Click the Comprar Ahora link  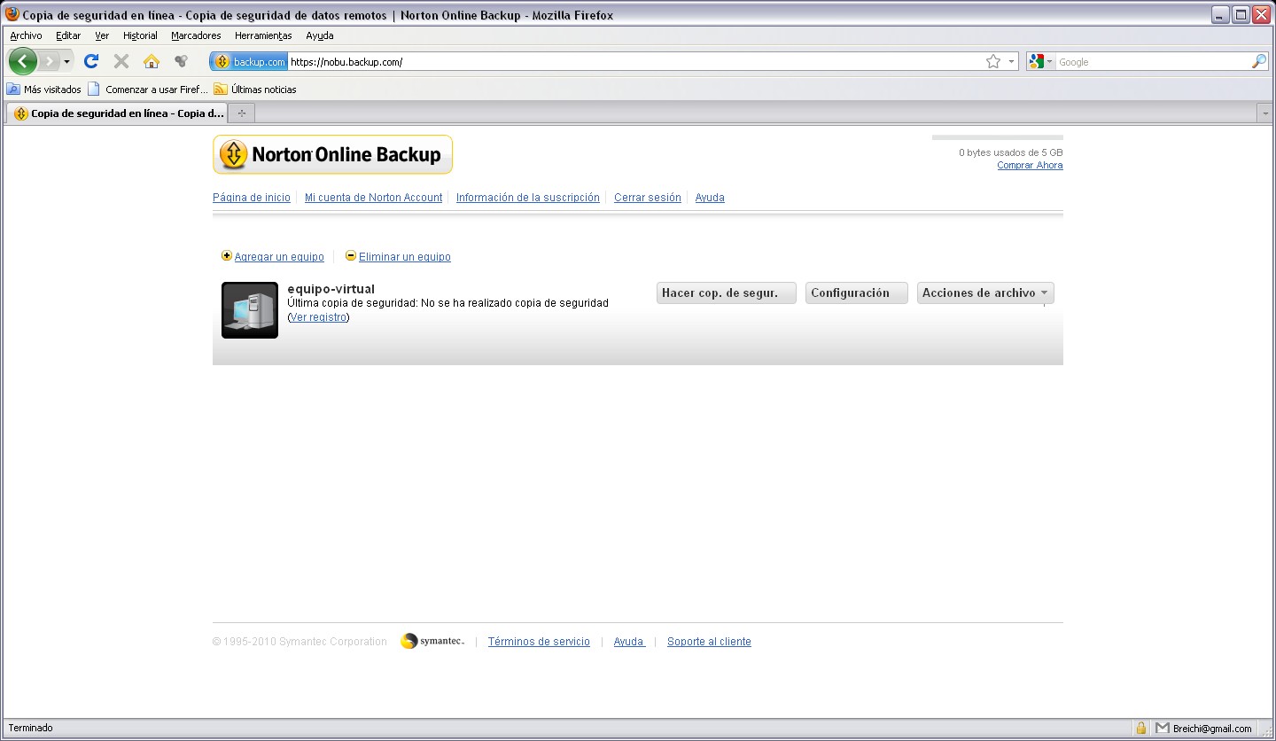1030,166
